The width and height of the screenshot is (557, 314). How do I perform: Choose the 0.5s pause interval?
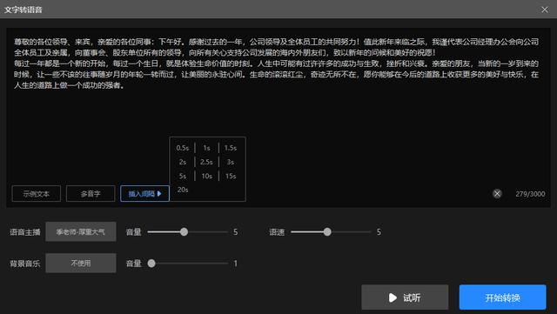[183, 148]
